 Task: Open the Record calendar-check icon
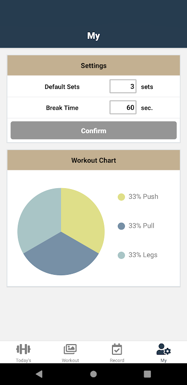point(117,349)
